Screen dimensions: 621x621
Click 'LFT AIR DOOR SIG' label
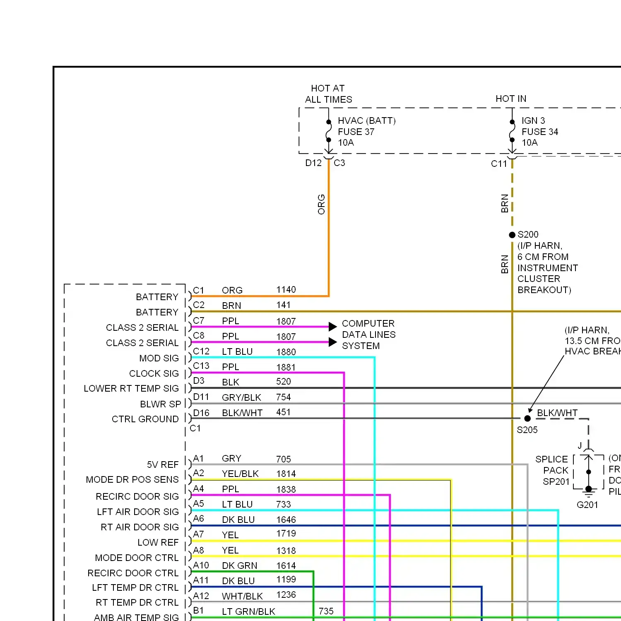pos(138,512)
